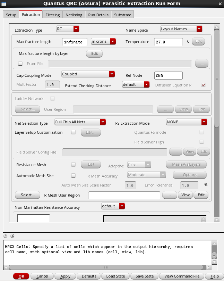
Task: Click the Cancel button
Action: [42, 276]
